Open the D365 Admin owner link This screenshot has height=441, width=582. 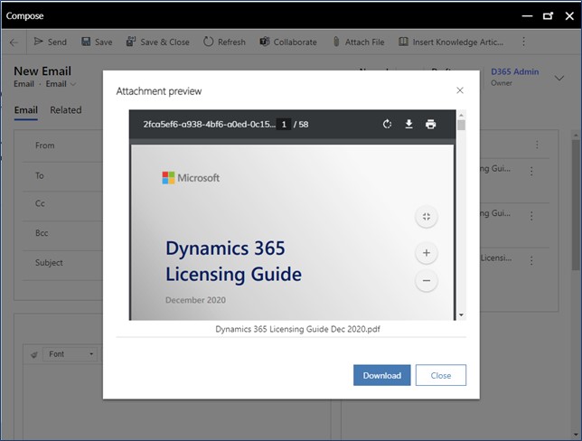pyautogui.click(x=514, y=71)
